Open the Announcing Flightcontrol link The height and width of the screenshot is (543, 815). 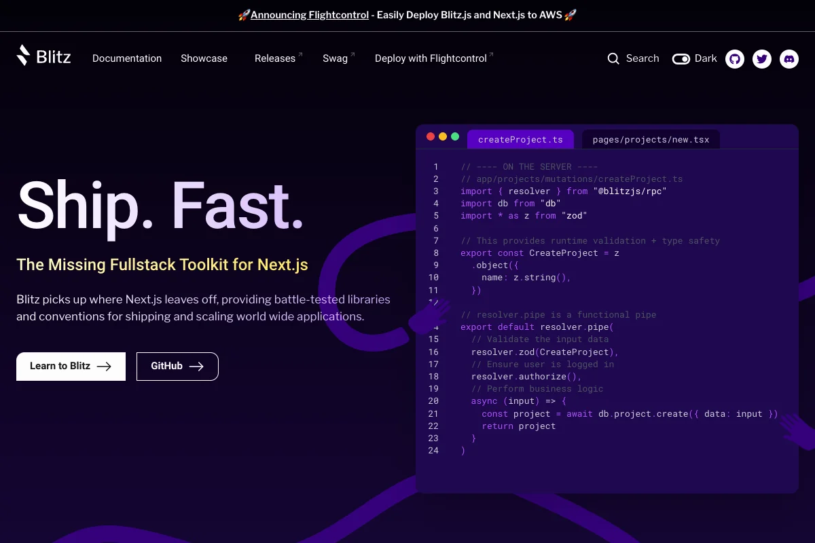pyautogui.click(x=309, y=14)
